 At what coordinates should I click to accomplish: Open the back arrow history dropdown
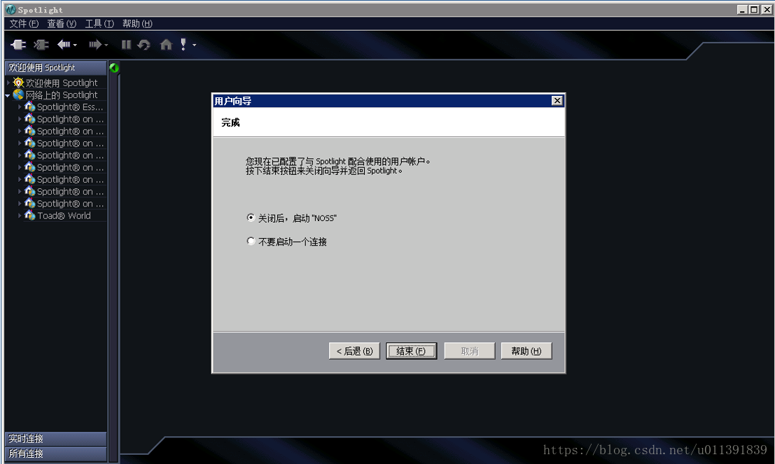[75, 45]
